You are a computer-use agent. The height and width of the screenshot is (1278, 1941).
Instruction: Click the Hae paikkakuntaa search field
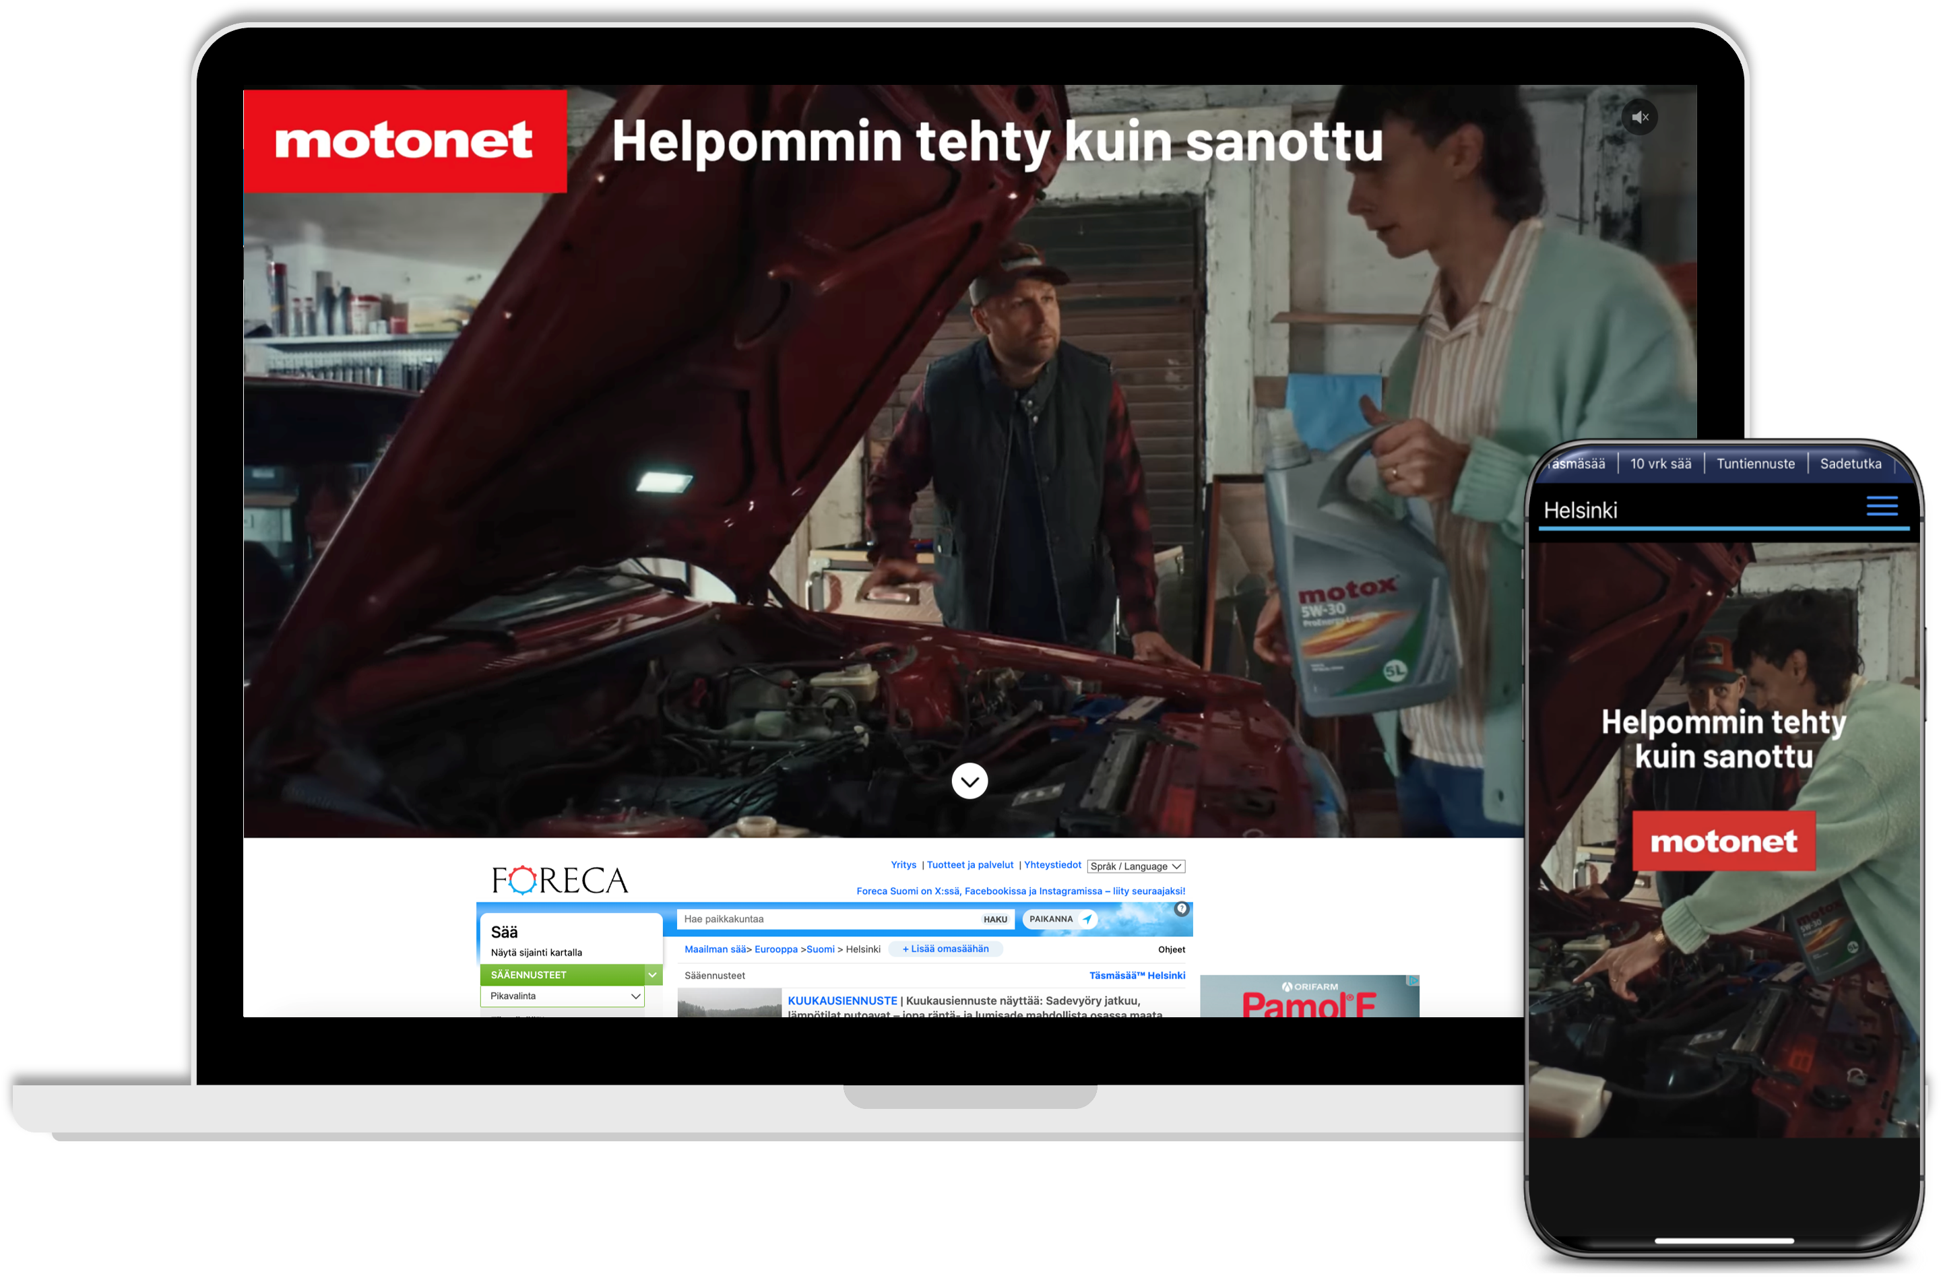pyautogui.click(x=824, y=919)
